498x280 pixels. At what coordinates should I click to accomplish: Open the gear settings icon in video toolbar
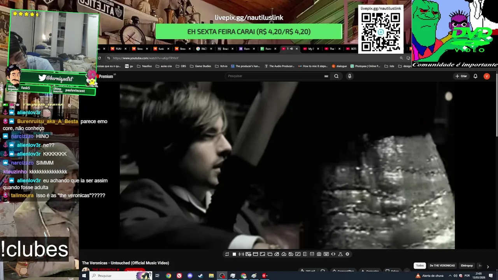click(347, 254)
